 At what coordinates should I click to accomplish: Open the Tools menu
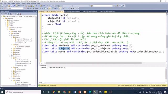click(x=28, y=3)
